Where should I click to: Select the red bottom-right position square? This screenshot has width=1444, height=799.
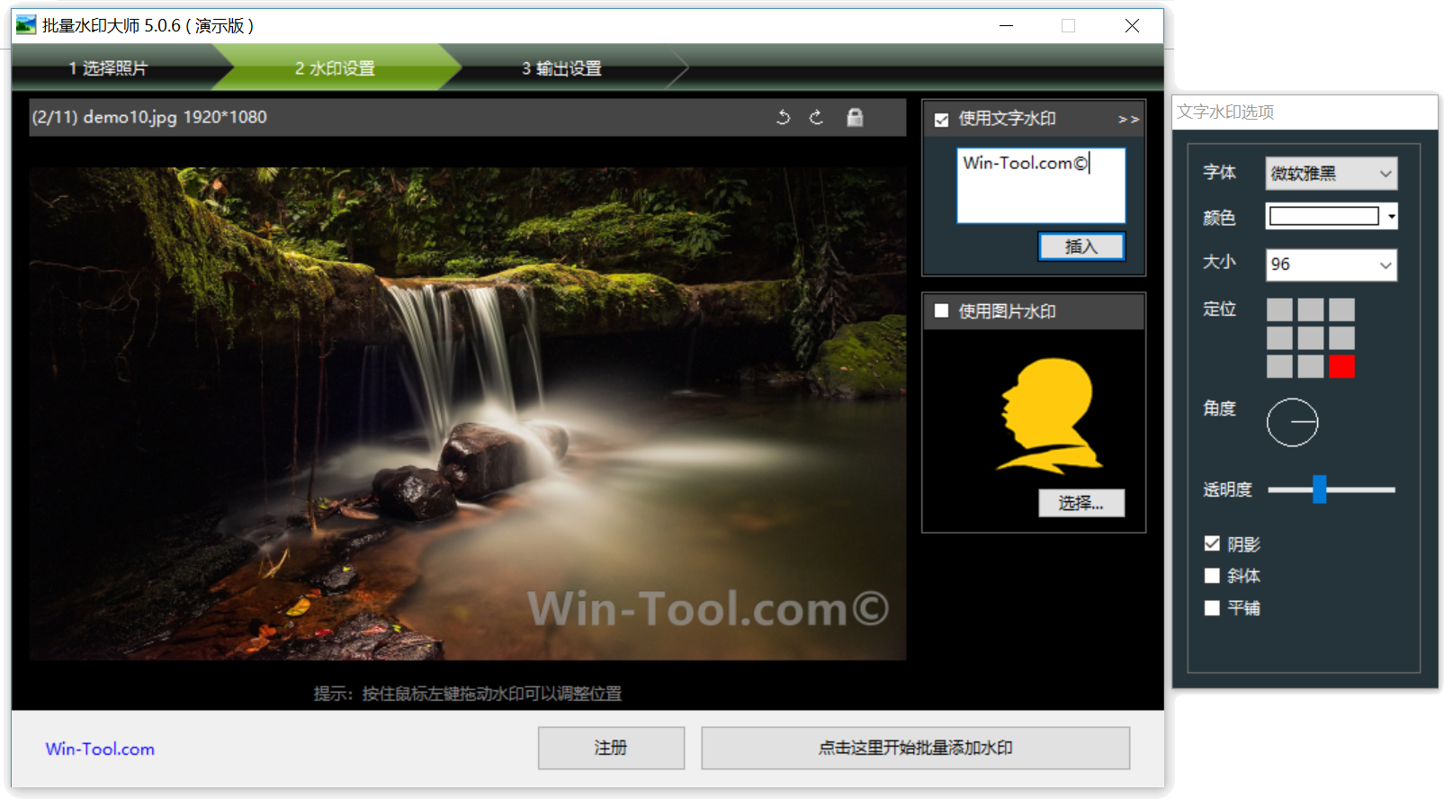1341,366
